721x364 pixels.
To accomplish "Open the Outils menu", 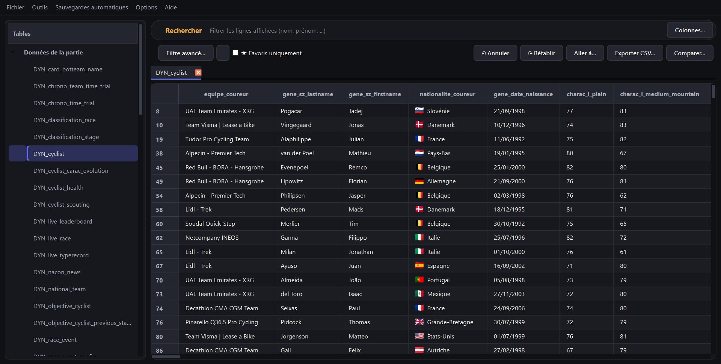I will point(40,7).
